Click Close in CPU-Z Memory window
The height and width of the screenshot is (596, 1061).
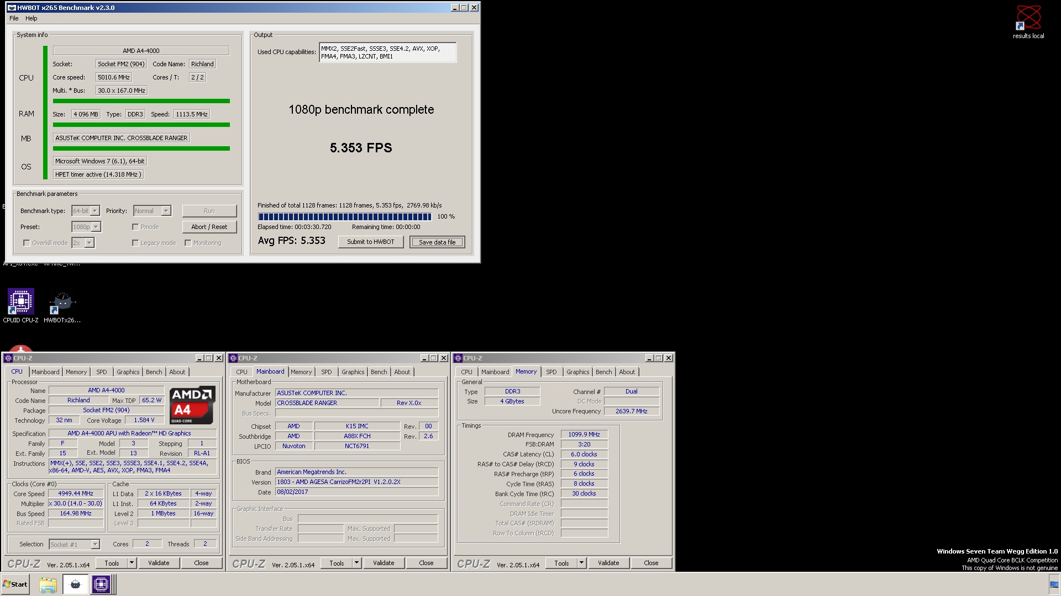[651, 563]
